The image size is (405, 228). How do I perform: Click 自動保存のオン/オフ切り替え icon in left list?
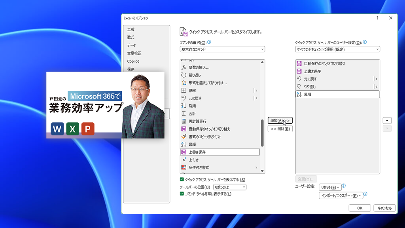point(184,129)
